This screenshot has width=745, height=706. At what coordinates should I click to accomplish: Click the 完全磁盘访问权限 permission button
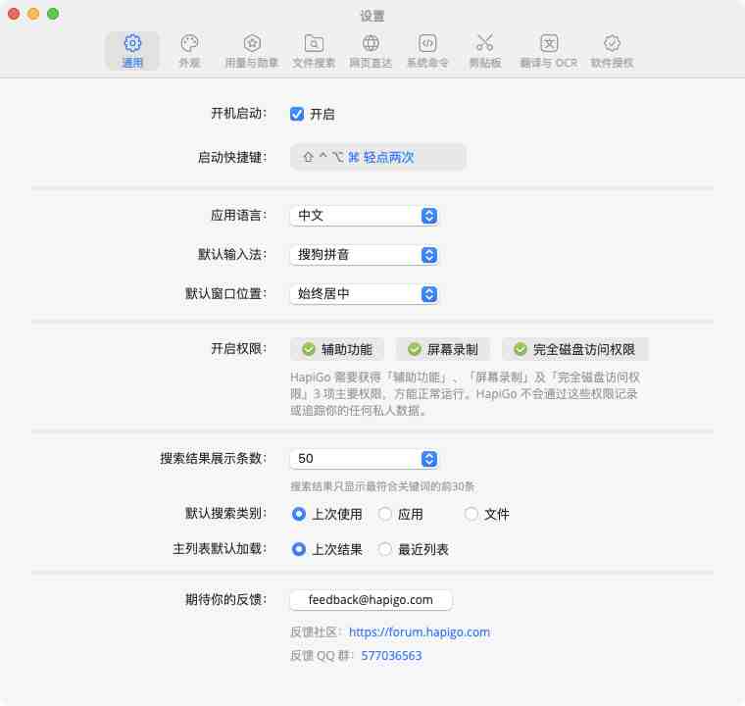click(x=574, y=349)
